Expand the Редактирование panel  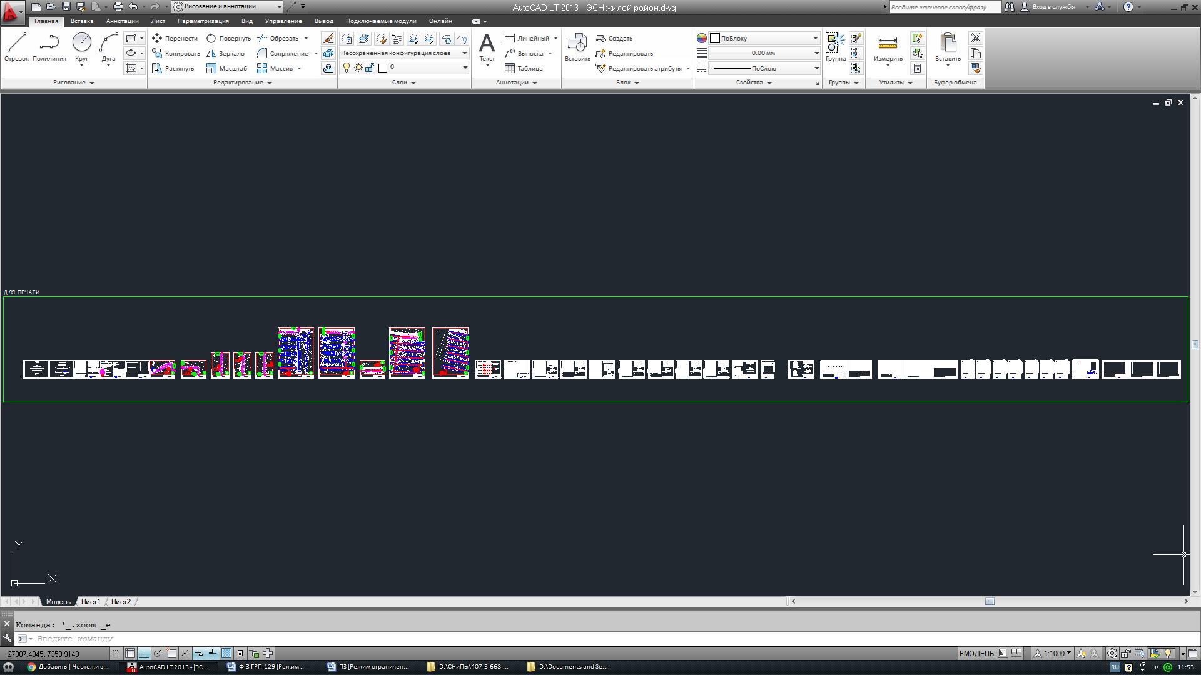[243, 82]
